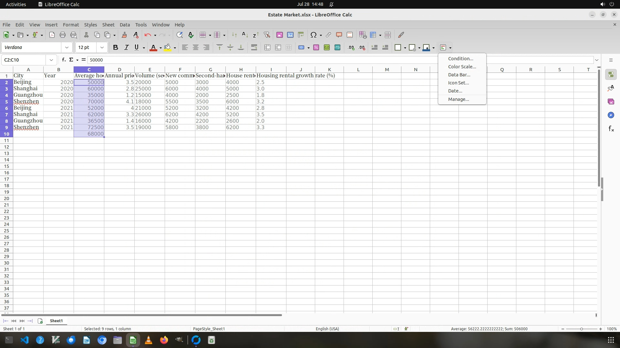
Task: Open Firefox from the taskbar
Action: pos(164,340)
